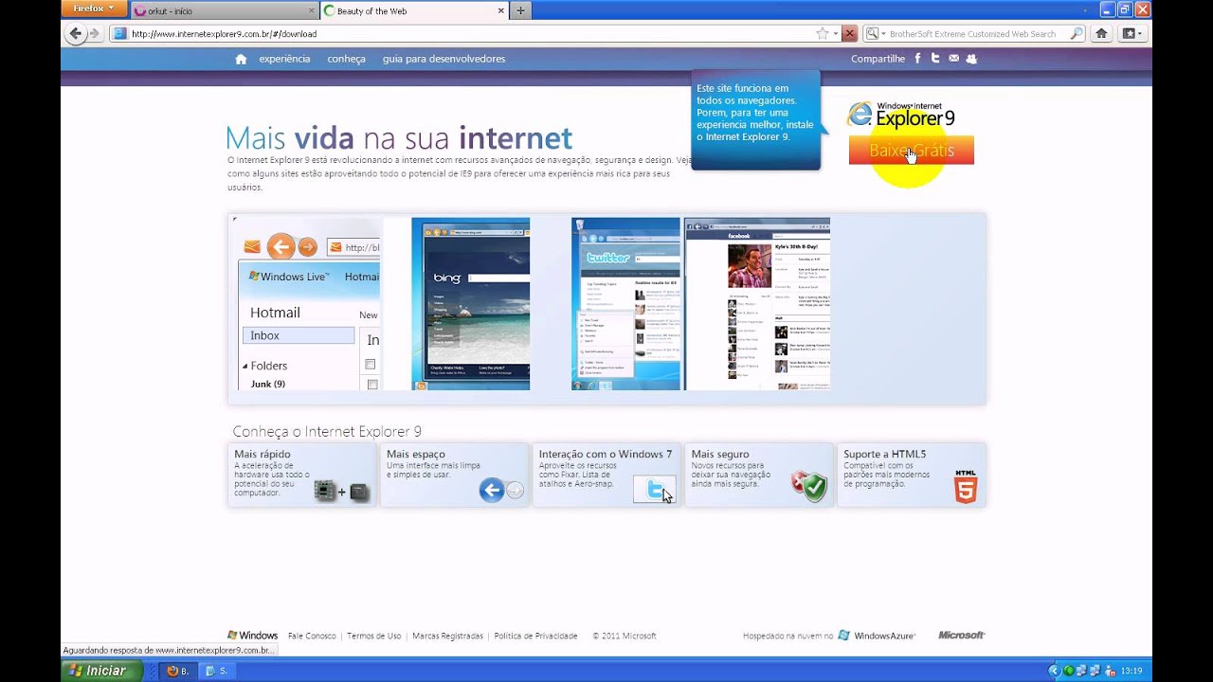Open the Mais rápido feature card

pyautogui.click(x=302, y=475)
